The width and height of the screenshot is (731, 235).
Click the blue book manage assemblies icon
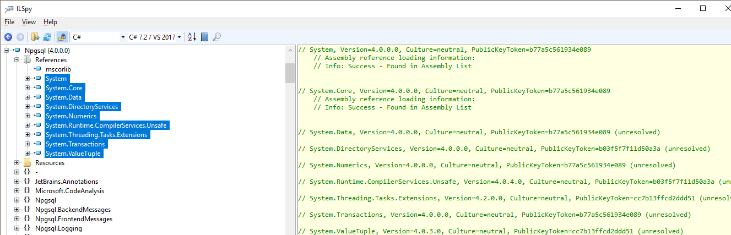(204, 37)
